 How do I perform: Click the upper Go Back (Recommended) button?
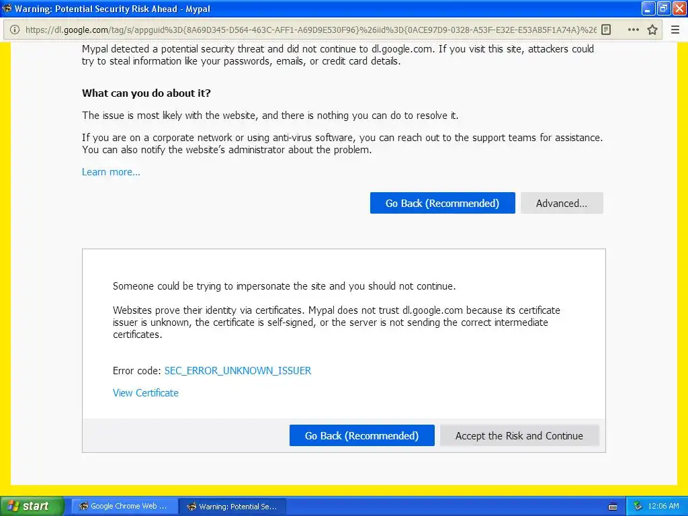point(442,203)
